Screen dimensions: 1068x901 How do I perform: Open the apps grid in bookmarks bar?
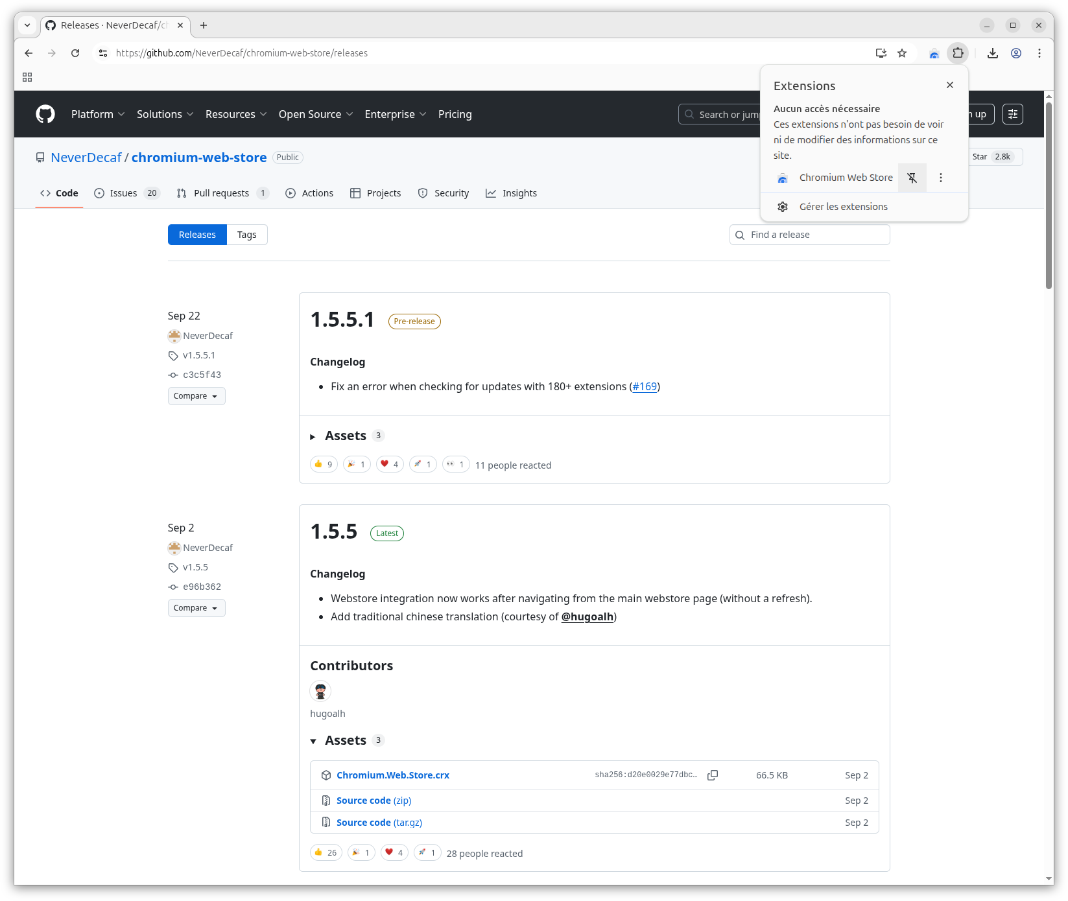[27, 77]
